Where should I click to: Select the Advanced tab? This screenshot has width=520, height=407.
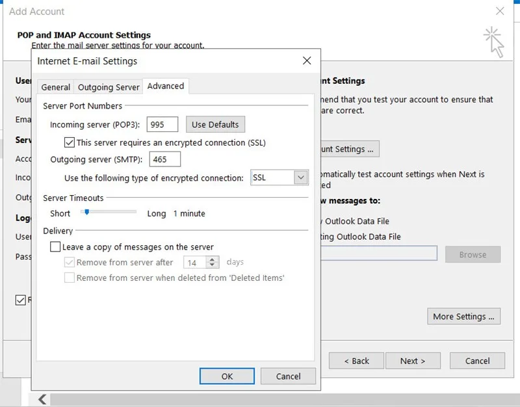coord(166,86)
